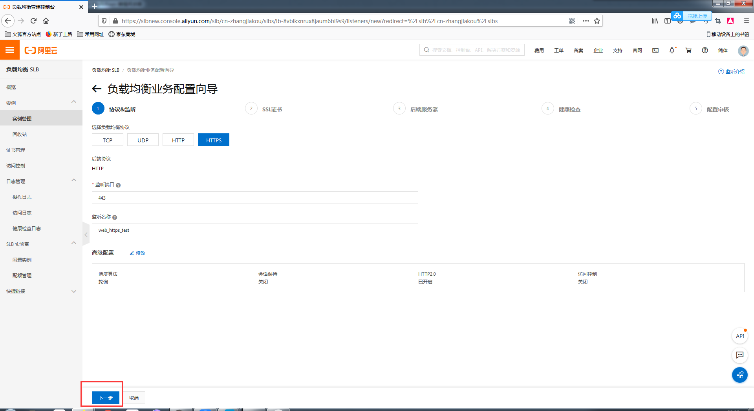Open the feedback chat bubble

point(739,355)
